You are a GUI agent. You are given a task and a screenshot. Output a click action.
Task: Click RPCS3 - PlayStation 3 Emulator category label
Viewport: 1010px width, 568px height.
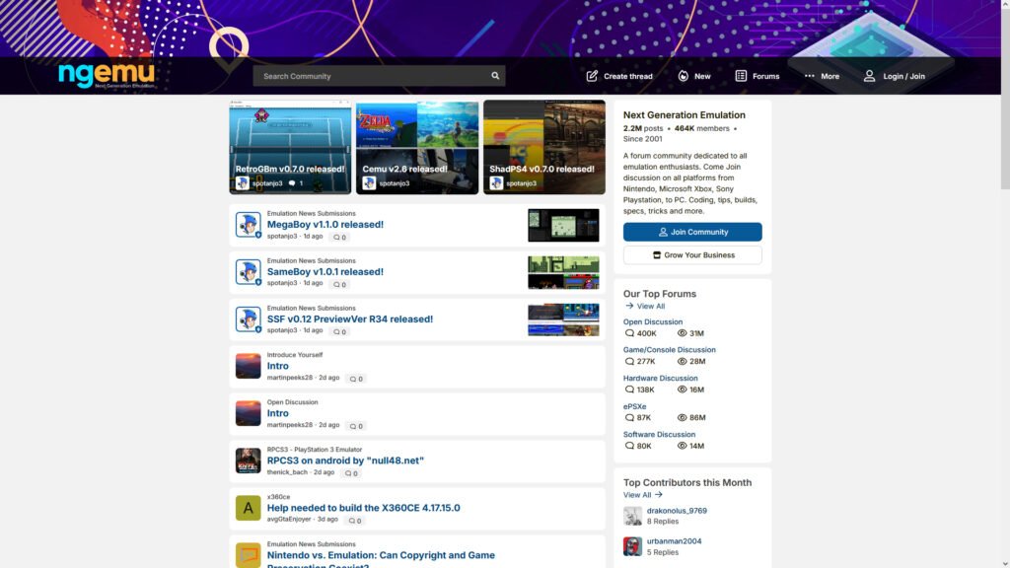(315, 450)
